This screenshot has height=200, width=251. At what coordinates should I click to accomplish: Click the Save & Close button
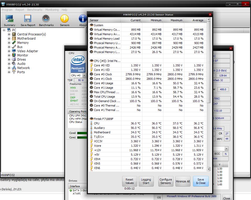pyautogui.click(x=201, y=181)
